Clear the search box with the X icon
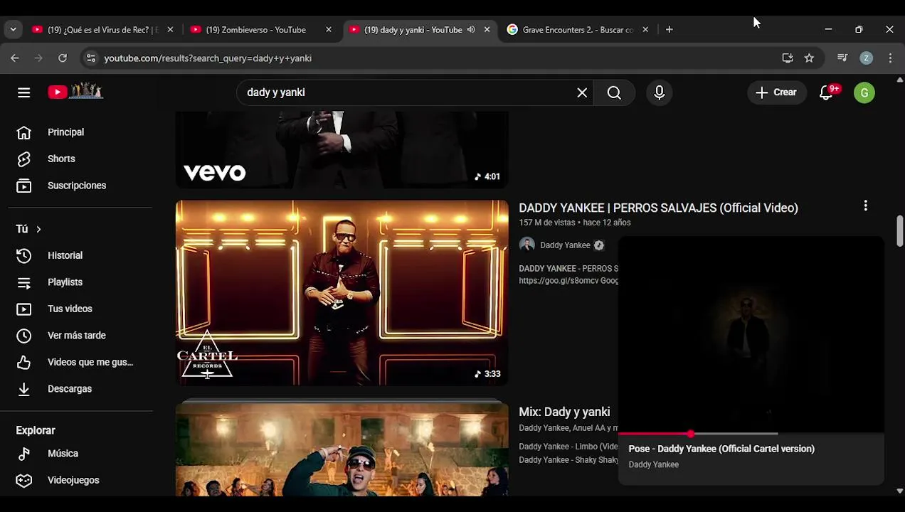The height and width of the screenshot is (512, 905). [582, 92]
